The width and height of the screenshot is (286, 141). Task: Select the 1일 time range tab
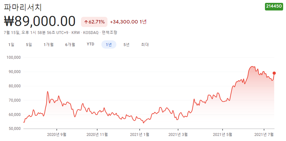pyautogui.click(x=11, y=44)
